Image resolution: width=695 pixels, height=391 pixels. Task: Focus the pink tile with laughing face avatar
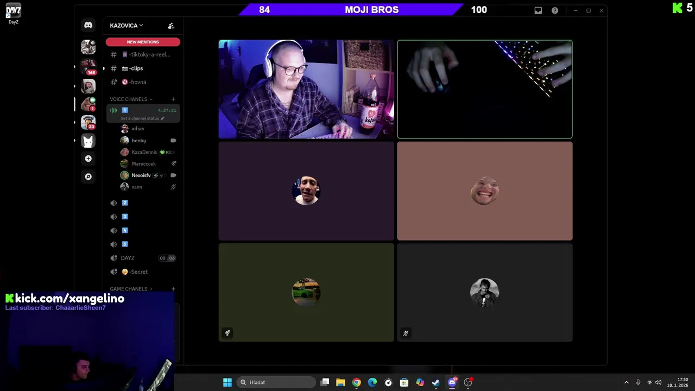[x=484, y=191]
